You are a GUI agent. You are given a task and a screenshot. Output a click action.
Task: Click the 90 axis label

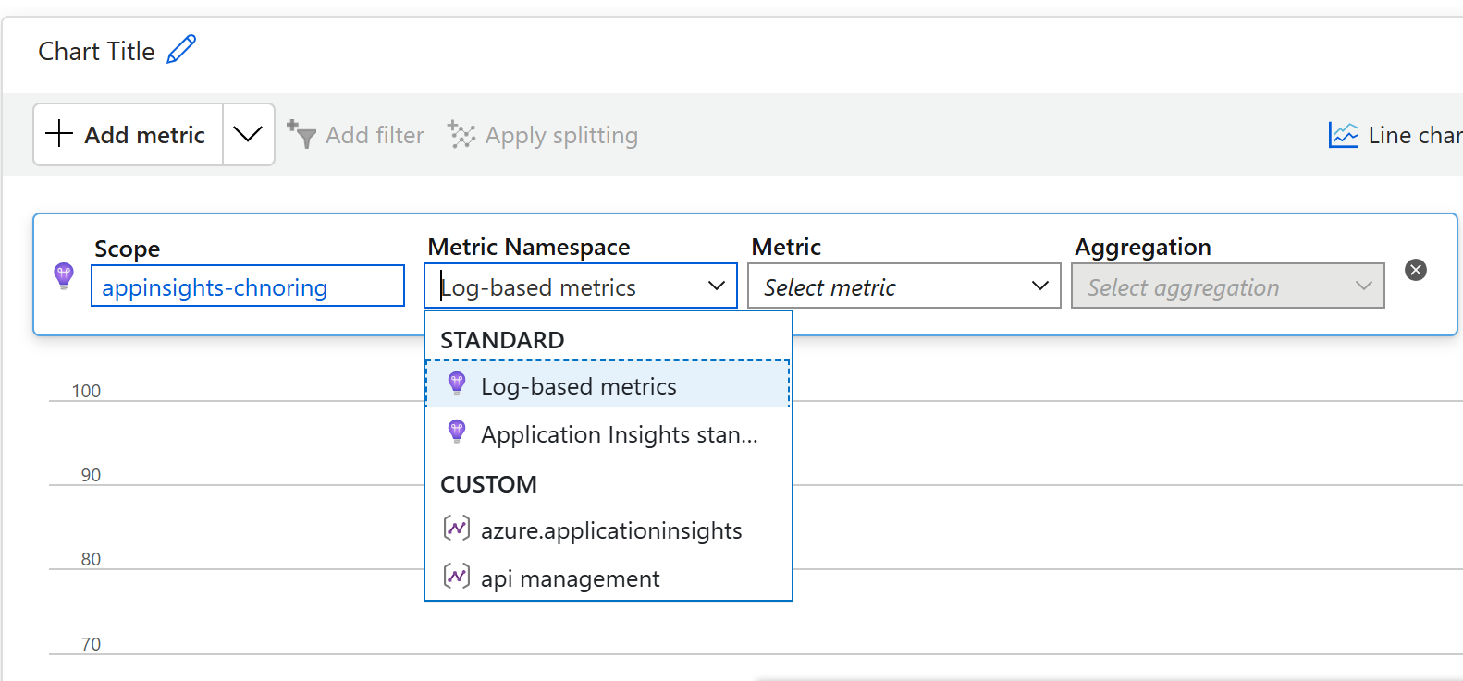91,475
